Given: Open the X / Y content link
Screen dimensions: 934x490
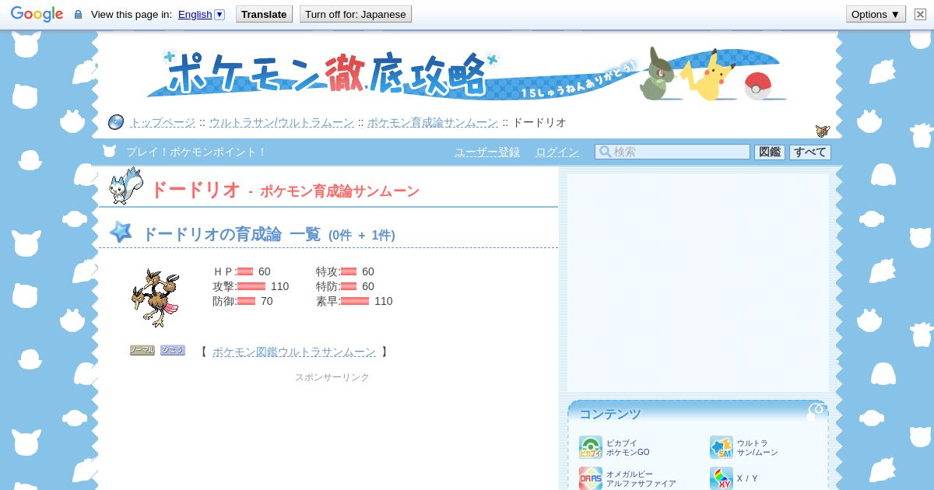Looking at the screenshot, I should click(747, 478).
